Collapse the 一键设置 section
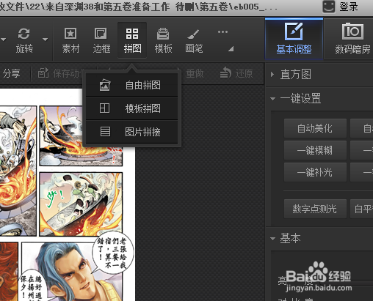Image resolution: width=373 pixels, height=301 pixels. pyautogui.click(x=272, y=99)
